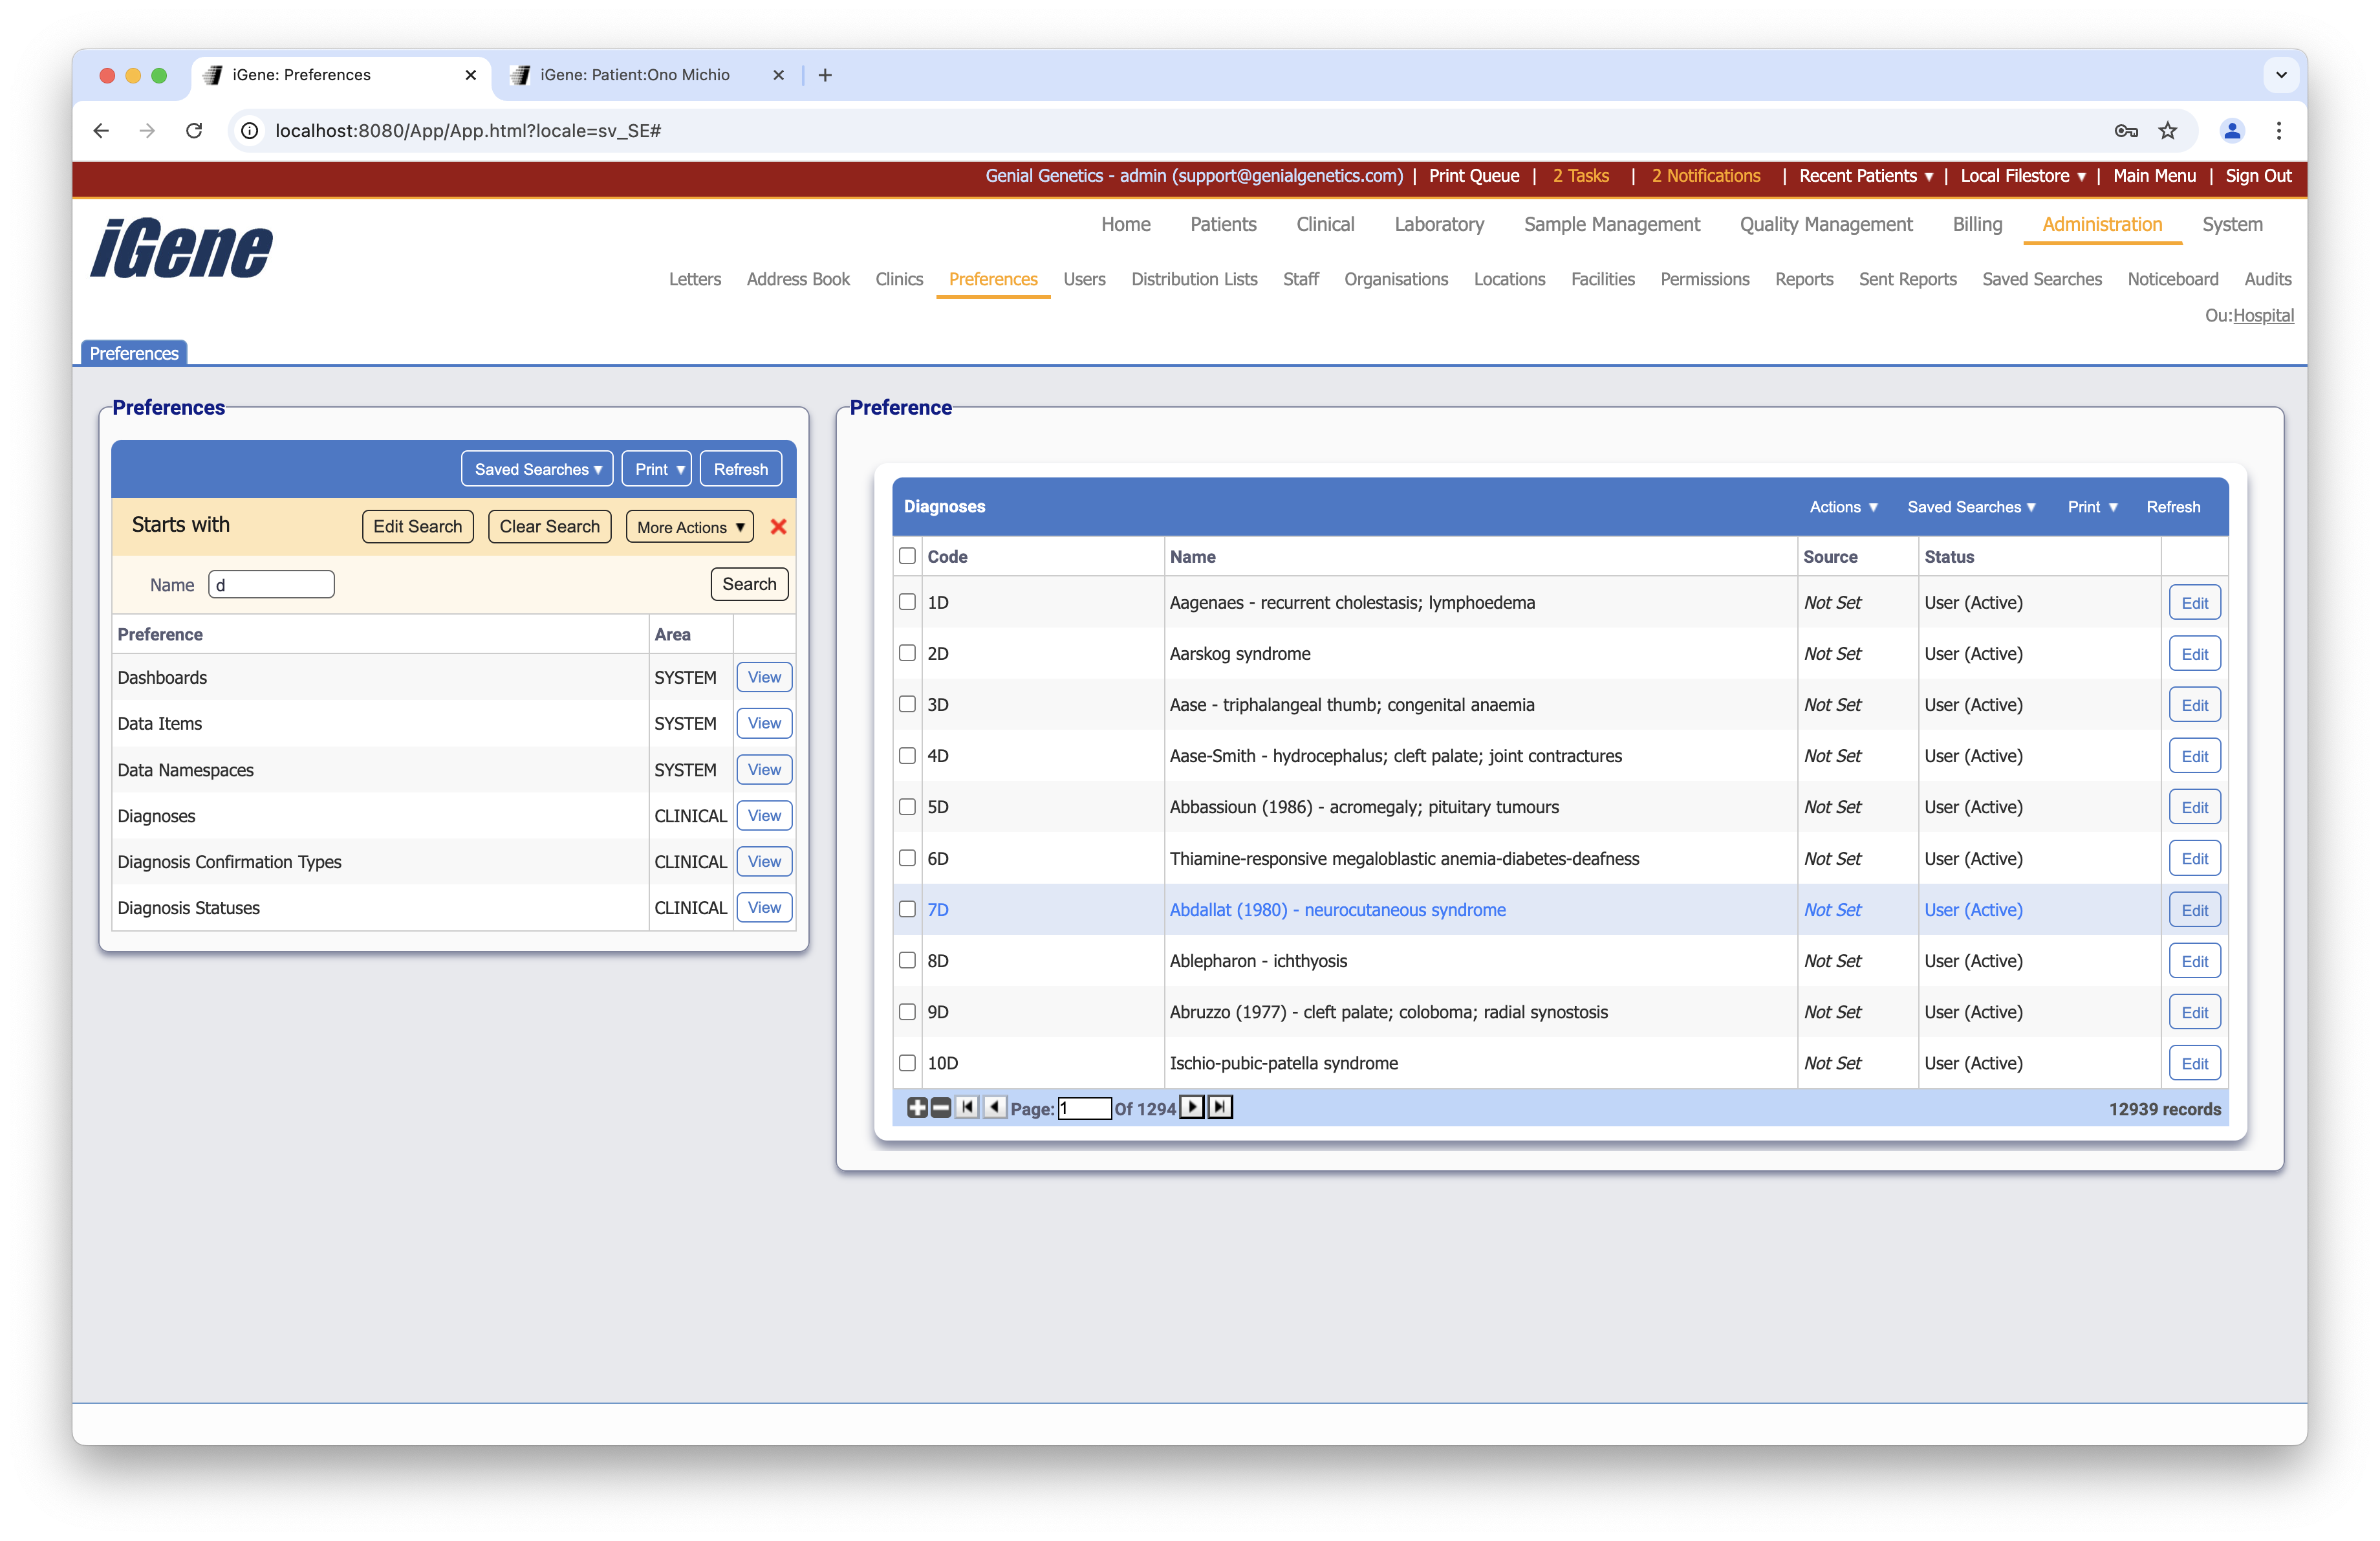Open the Laboratory main menu
The image size is (2380, 1541).
click(x=1438, y=224)
